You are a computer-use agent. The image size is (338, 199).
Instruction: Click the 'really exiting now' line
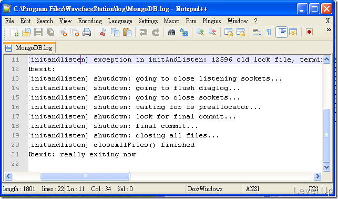[x=82, y=155]
